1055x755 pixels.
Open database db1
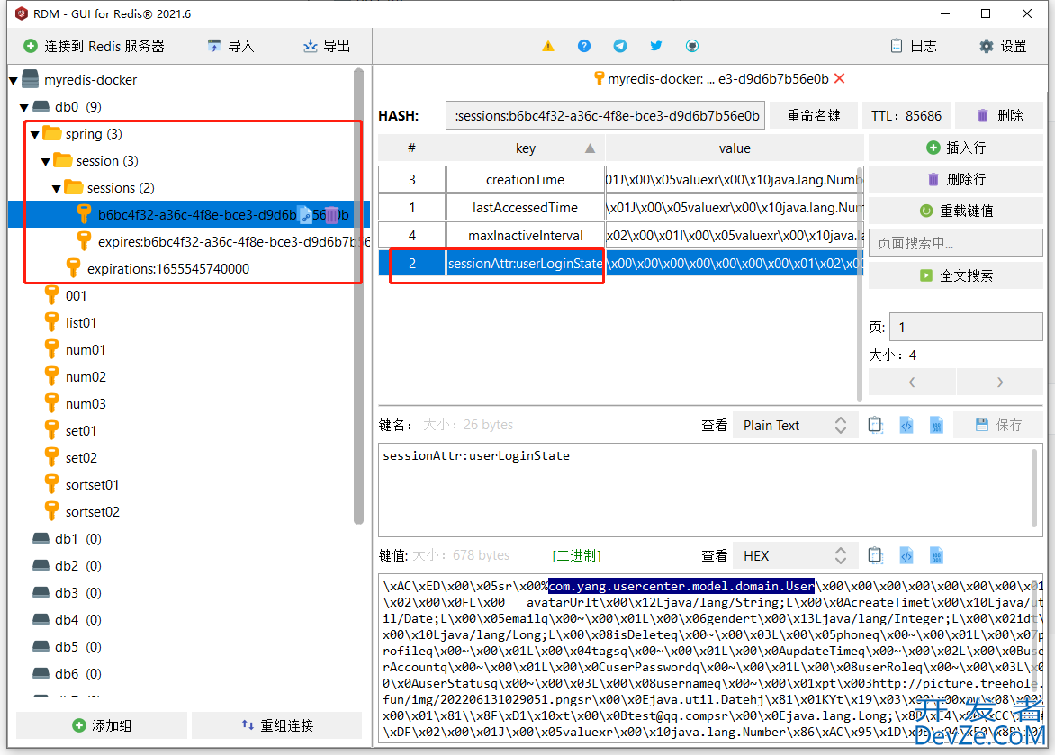[67, 538]
